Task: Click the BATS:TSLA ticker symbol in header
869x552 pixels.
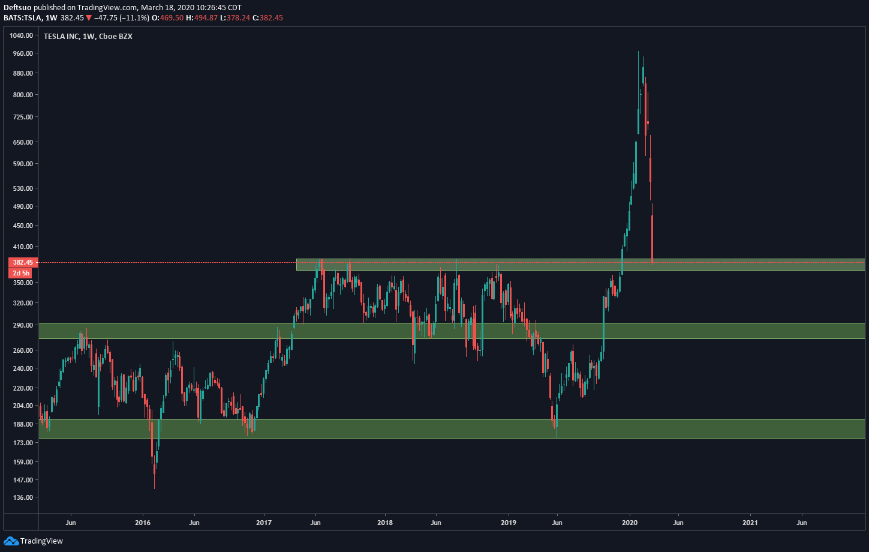Action: 24,18
